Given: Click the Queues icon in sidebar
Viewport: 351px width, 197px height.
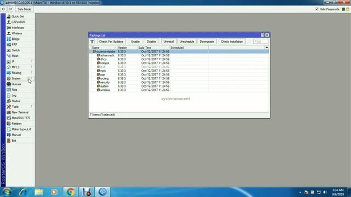Looking at the screenshot, I should coord(9,84).
